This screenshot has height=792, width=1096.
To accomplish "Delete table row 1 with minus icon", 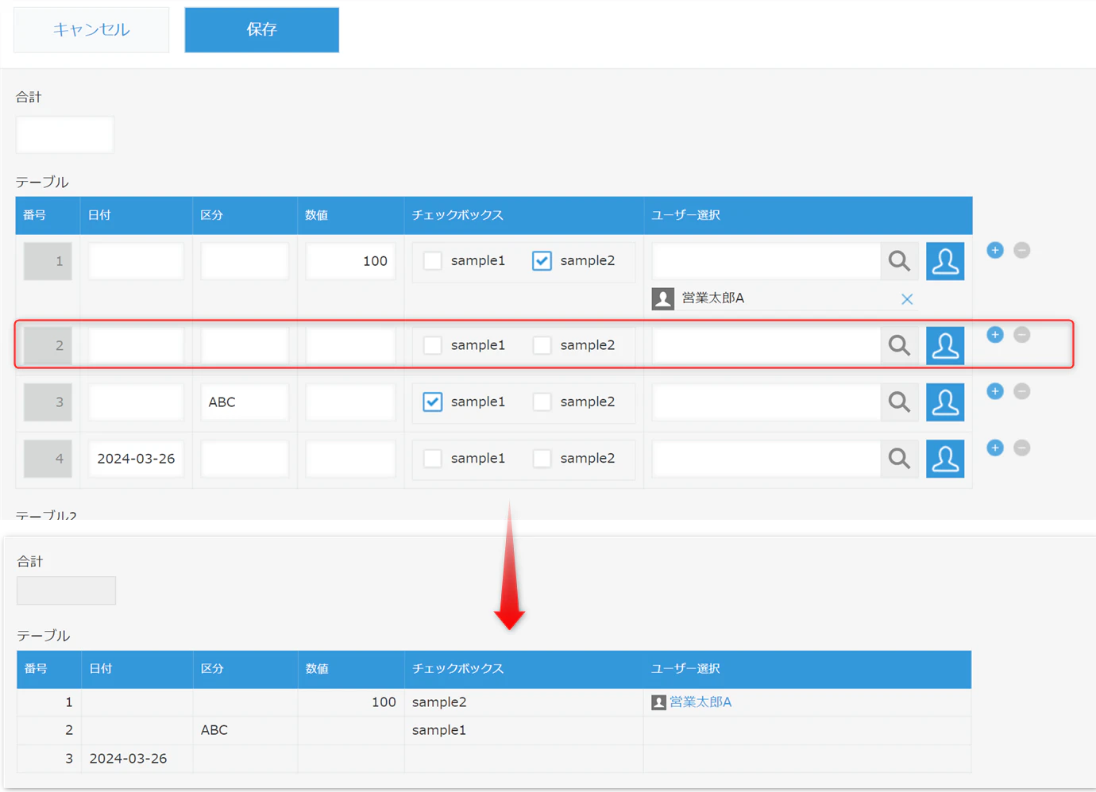I will (1022, 250).
